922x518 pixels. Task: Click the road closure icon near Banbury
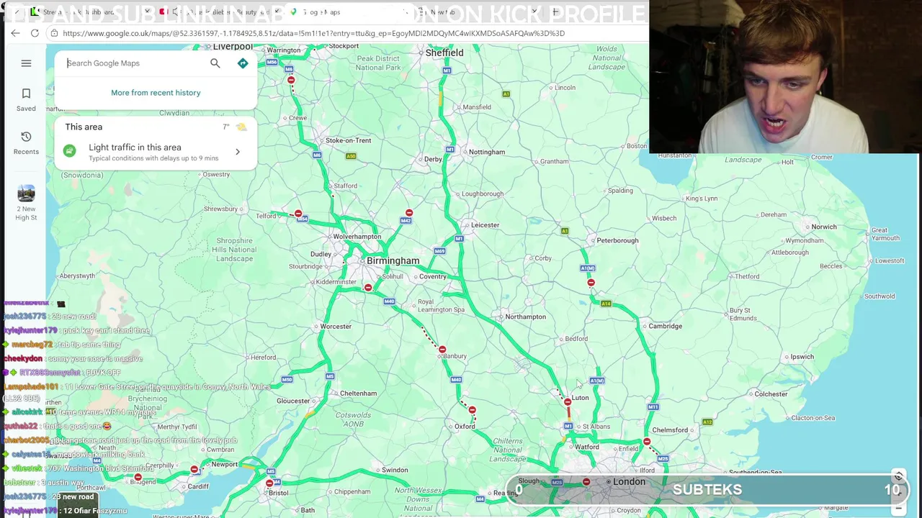(442, 350)
